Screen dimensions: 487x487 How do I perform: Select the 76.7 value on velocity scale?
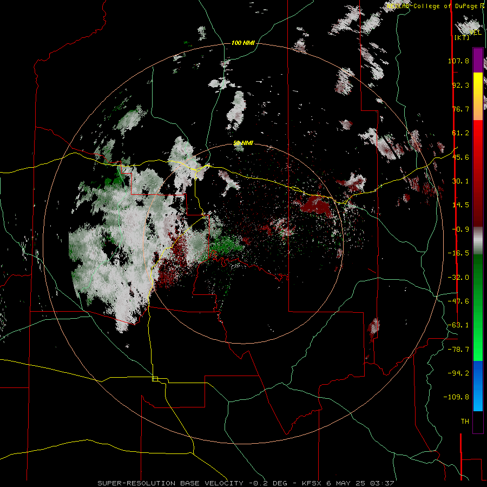[460, 109]
